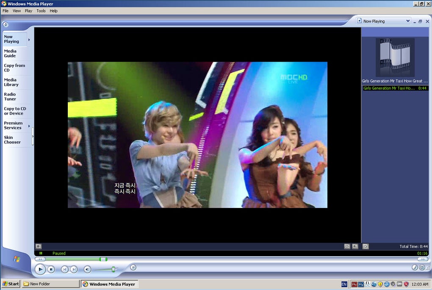The width and height of the screenshot is (432, 290).
Task: Click the paintbrush color chooser icon
Action: coord(415,268)
